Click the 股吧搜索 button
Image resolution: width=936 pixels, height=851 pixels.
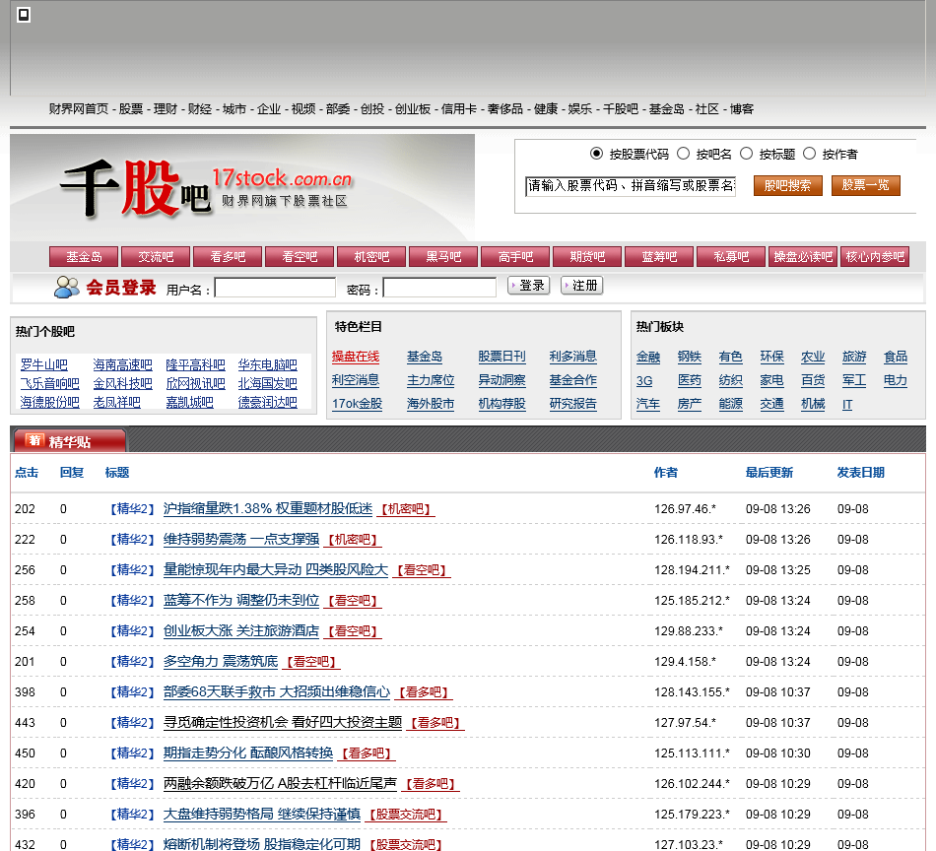pos(787,185)
